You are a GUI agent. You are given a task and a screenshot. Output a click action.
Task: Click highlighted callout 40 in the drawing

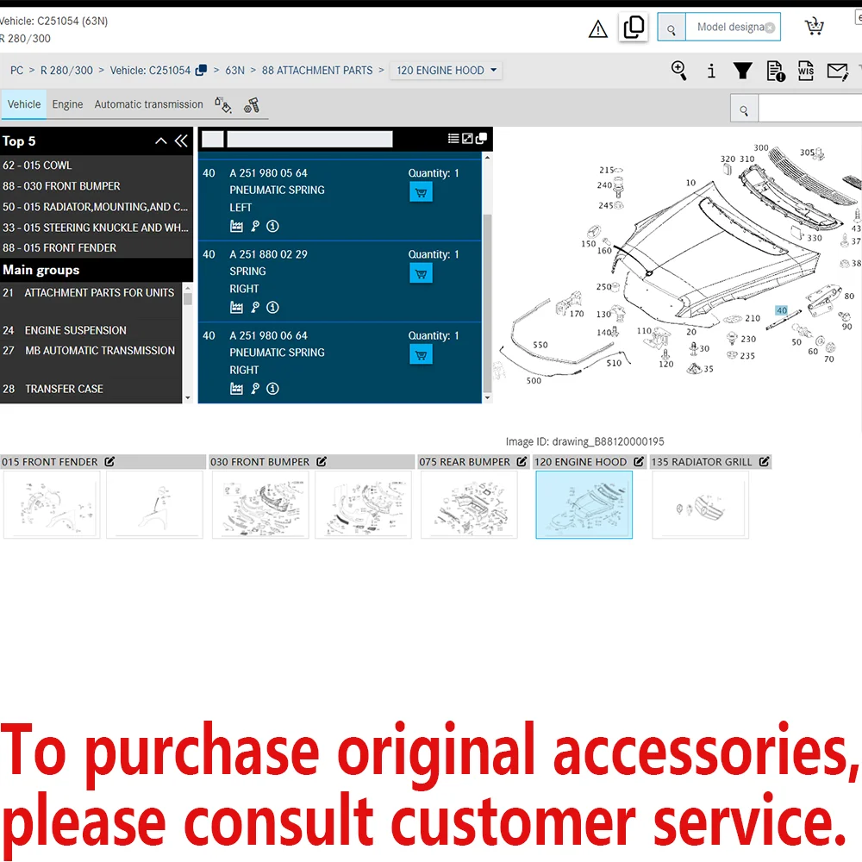(x=781, y=310)
